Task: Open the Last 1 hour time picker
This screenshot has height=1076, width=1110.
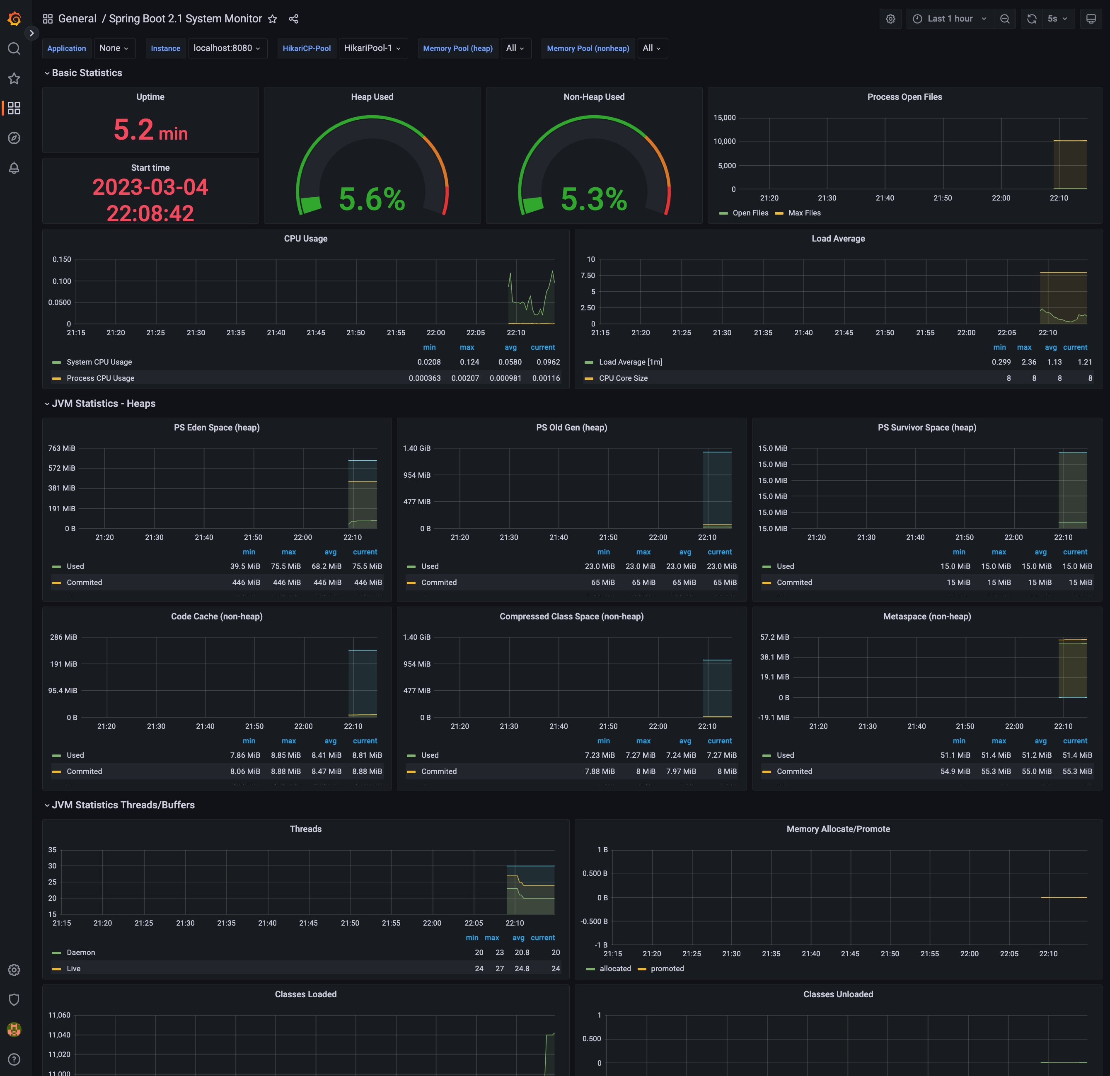Action: [x=950, y=19]
